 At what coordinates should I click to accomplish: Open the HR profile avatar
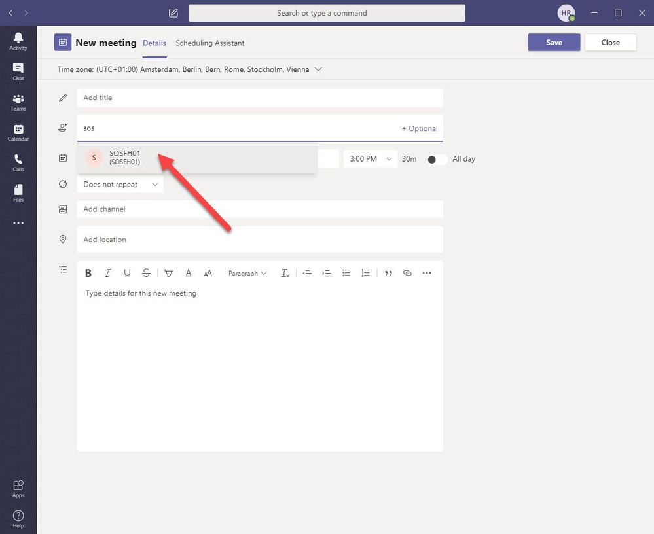566,13
